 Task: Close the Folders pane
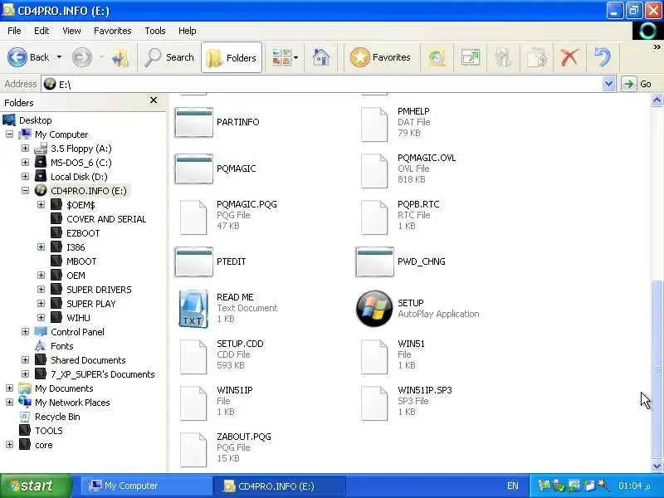pos(154,100)
